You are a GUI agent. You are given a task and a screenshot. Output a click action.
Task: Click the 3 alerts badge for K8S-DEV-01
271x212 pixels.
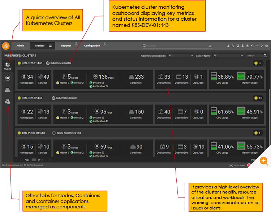coord(258,63)
